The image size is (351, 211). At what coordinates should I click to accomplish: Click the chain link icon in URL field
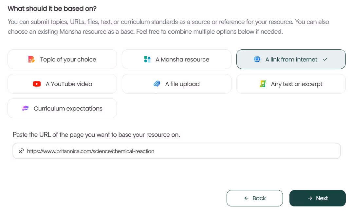pyautogui.click(x=21, y=151)
